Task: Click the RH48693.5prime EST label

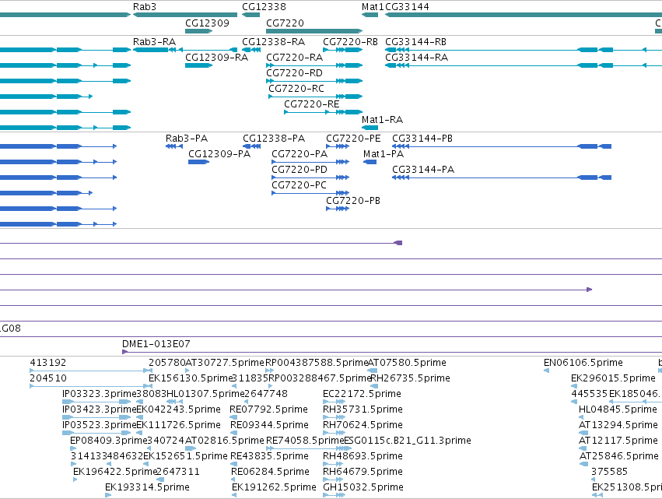Action: click(x=363, y=457)
